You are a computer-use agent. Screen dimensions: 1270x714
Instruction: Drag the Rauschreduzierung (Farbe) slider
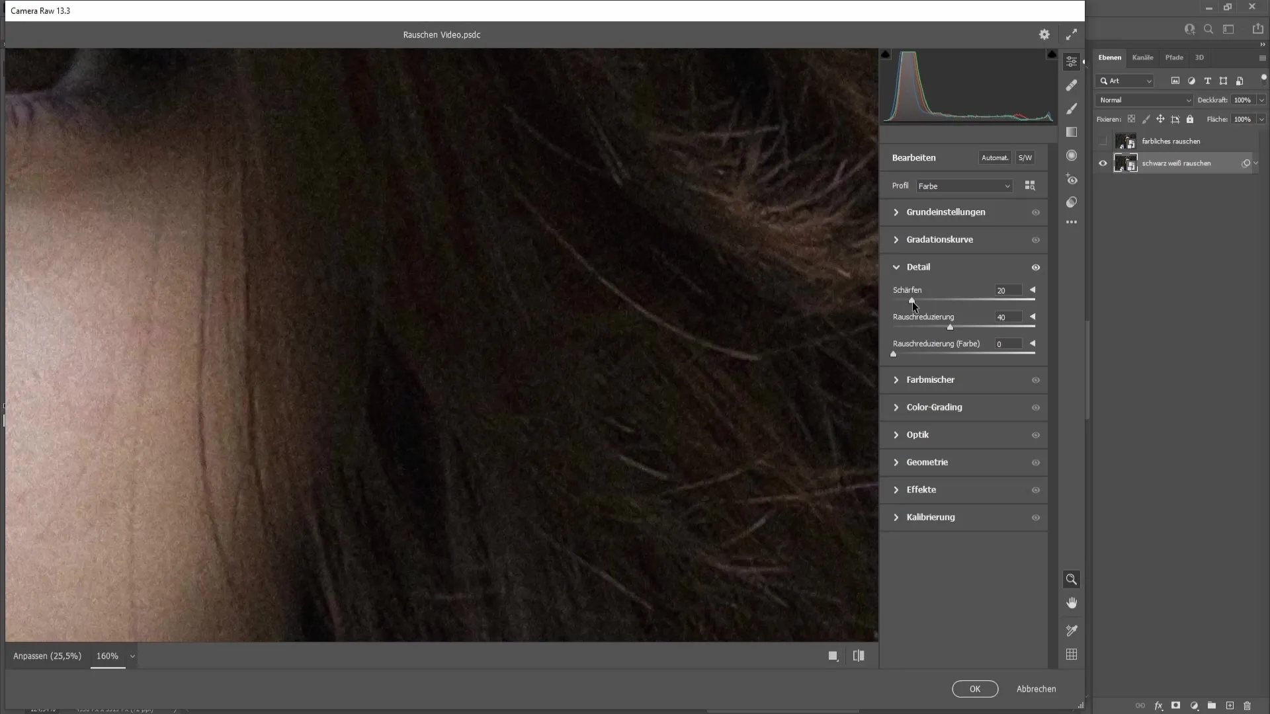click(x=894, y=353)
